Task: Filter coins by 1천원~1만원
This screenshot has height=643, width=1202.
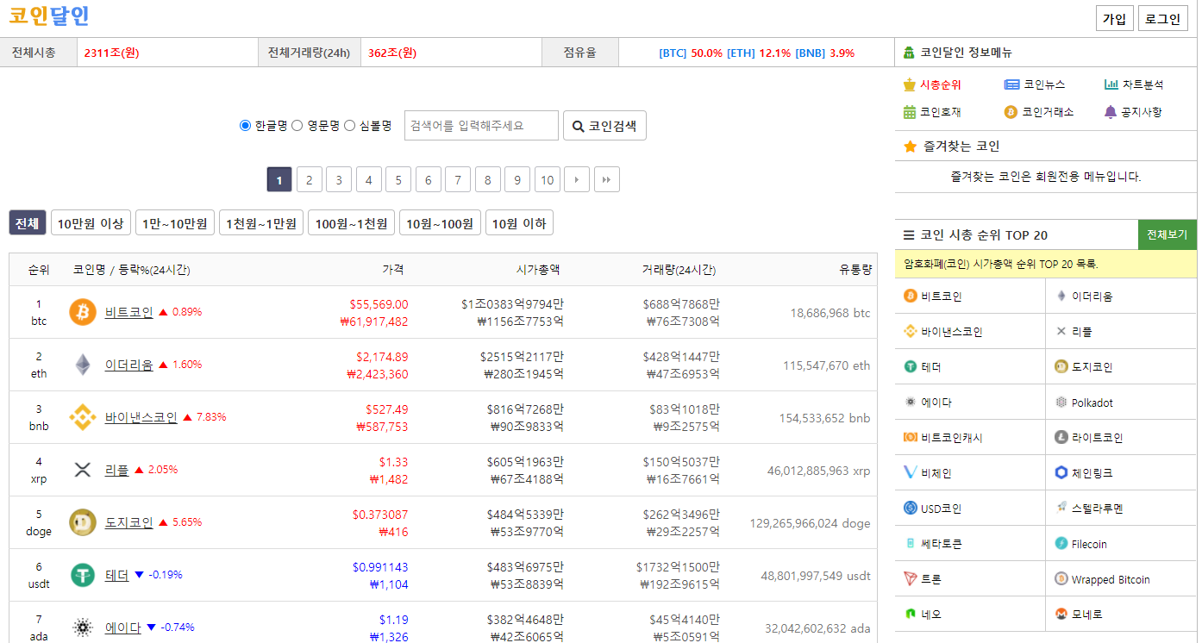Action: 261,223
